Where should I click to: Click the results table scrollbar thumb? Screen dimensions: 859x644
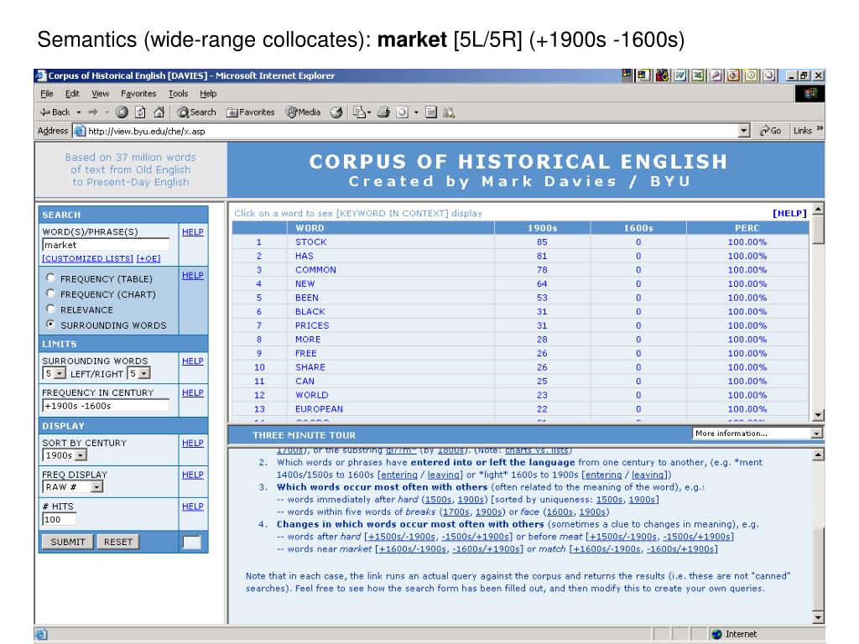818,230
